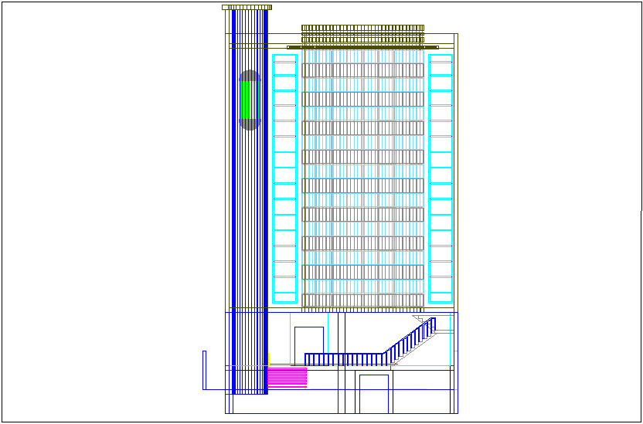Screen dimensions: 643x424
Task: Pick the left cyan window column
Action: 284,178
